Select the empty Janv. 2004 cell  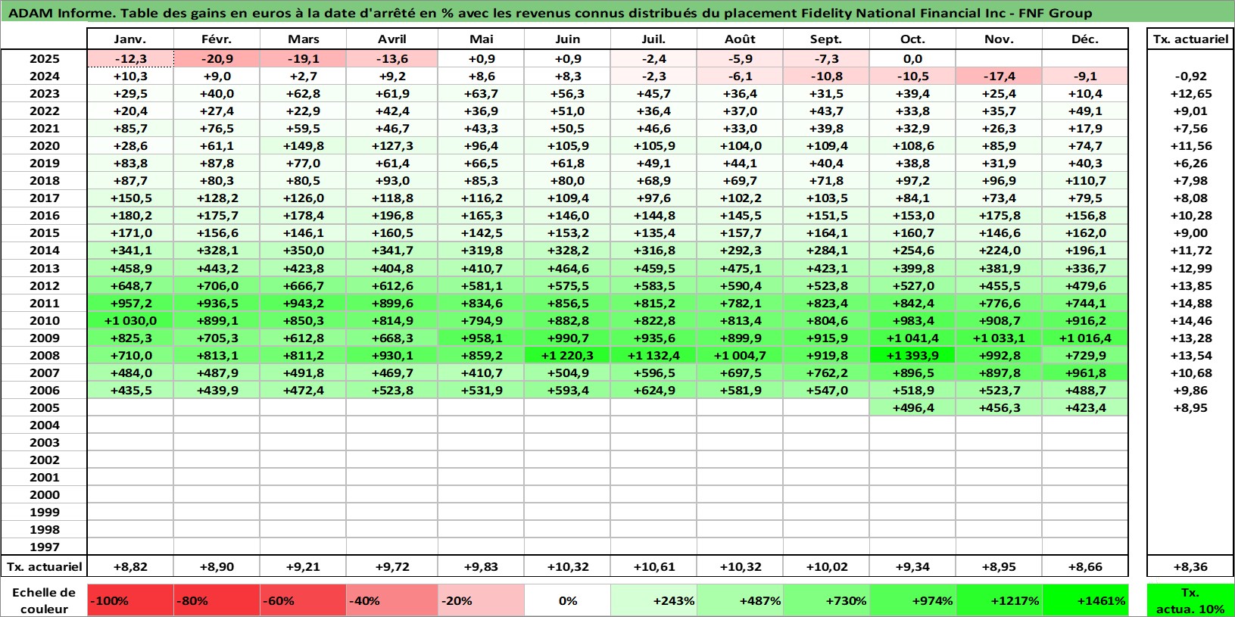point(130,425)
